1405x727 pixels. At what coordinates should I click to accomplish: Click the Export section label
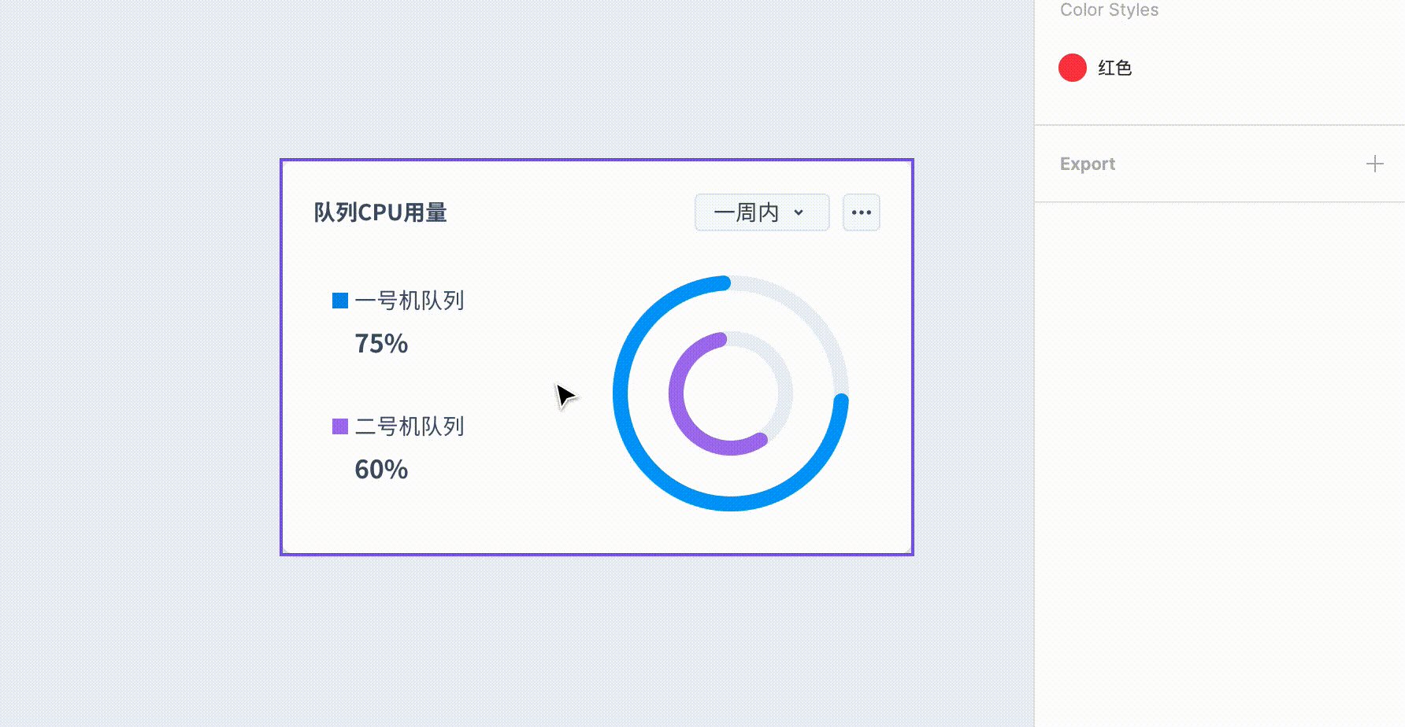click(1087, 164)
